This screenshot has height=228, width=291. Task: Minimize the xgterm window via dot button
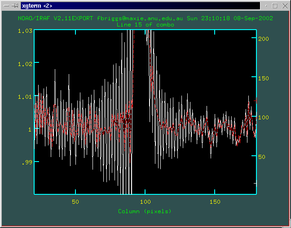pyautogui.click(x=266, y=6)
